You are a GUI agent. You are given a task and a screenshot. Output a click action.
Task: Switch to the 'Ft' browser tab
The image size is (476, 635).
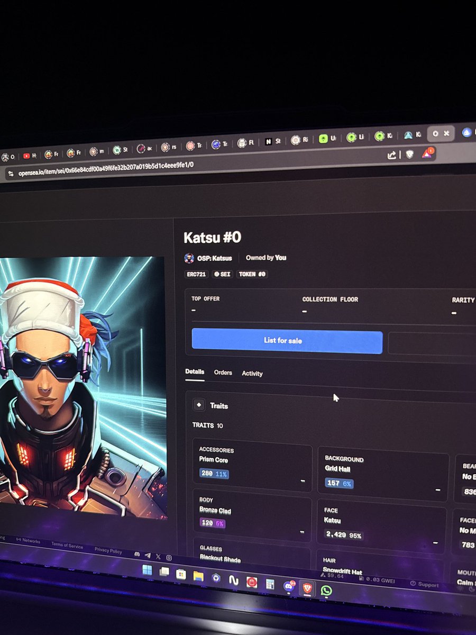[245, 143]
